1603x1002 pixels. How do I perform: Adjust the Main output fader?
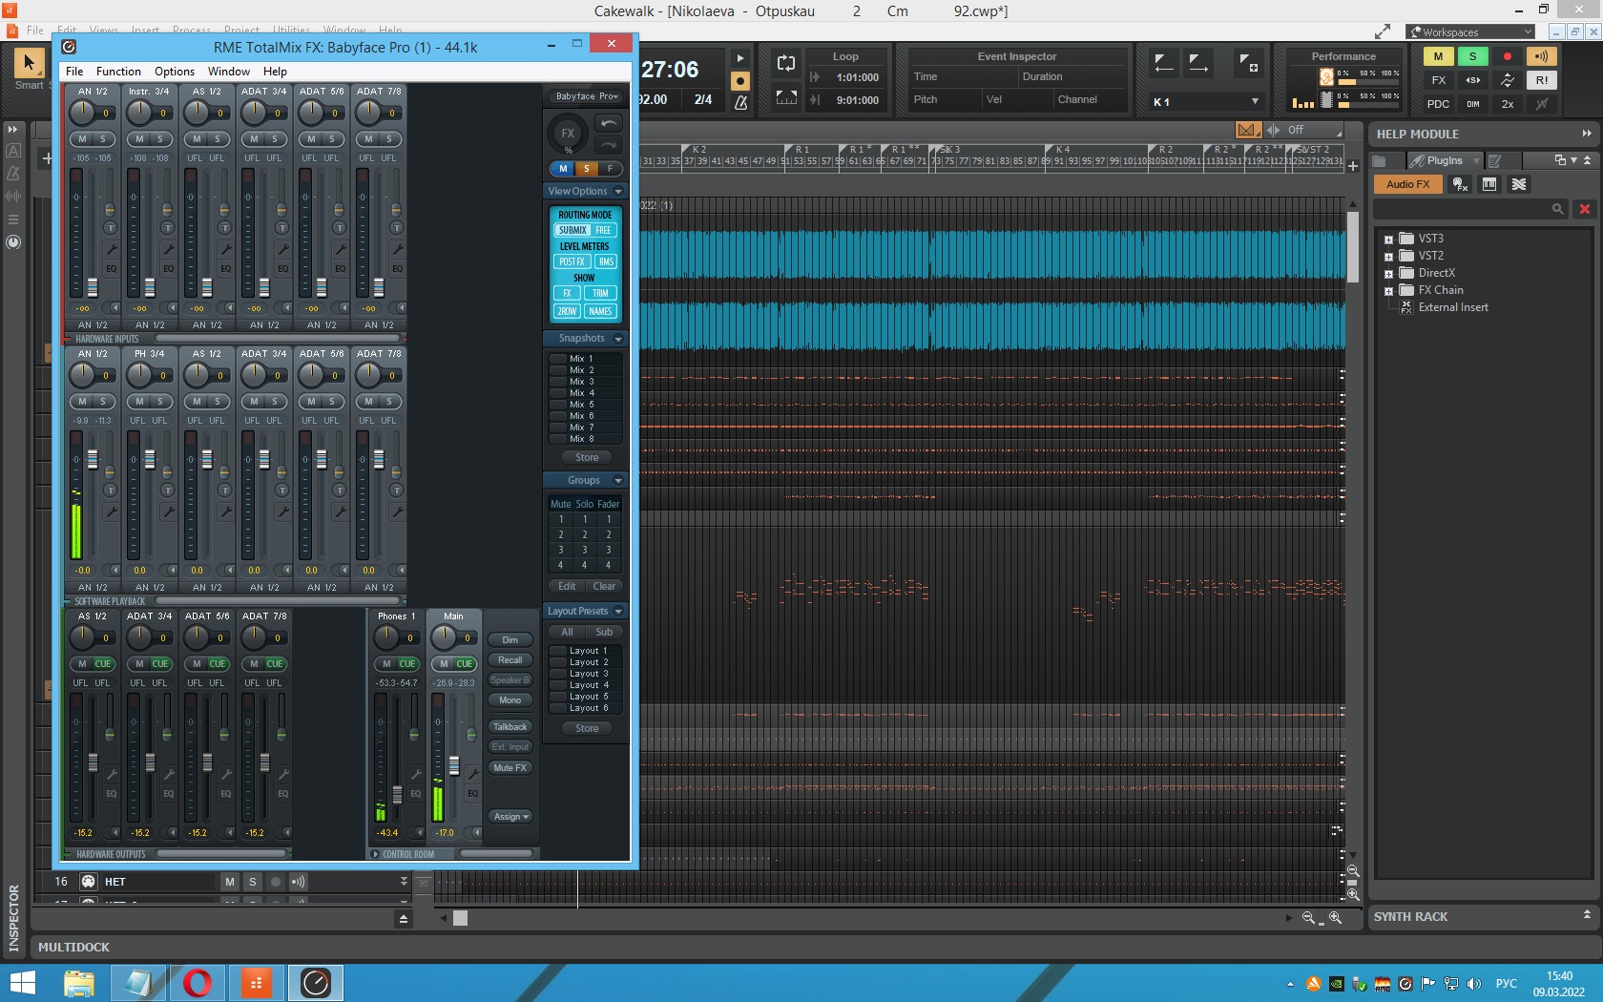(454, 764)
